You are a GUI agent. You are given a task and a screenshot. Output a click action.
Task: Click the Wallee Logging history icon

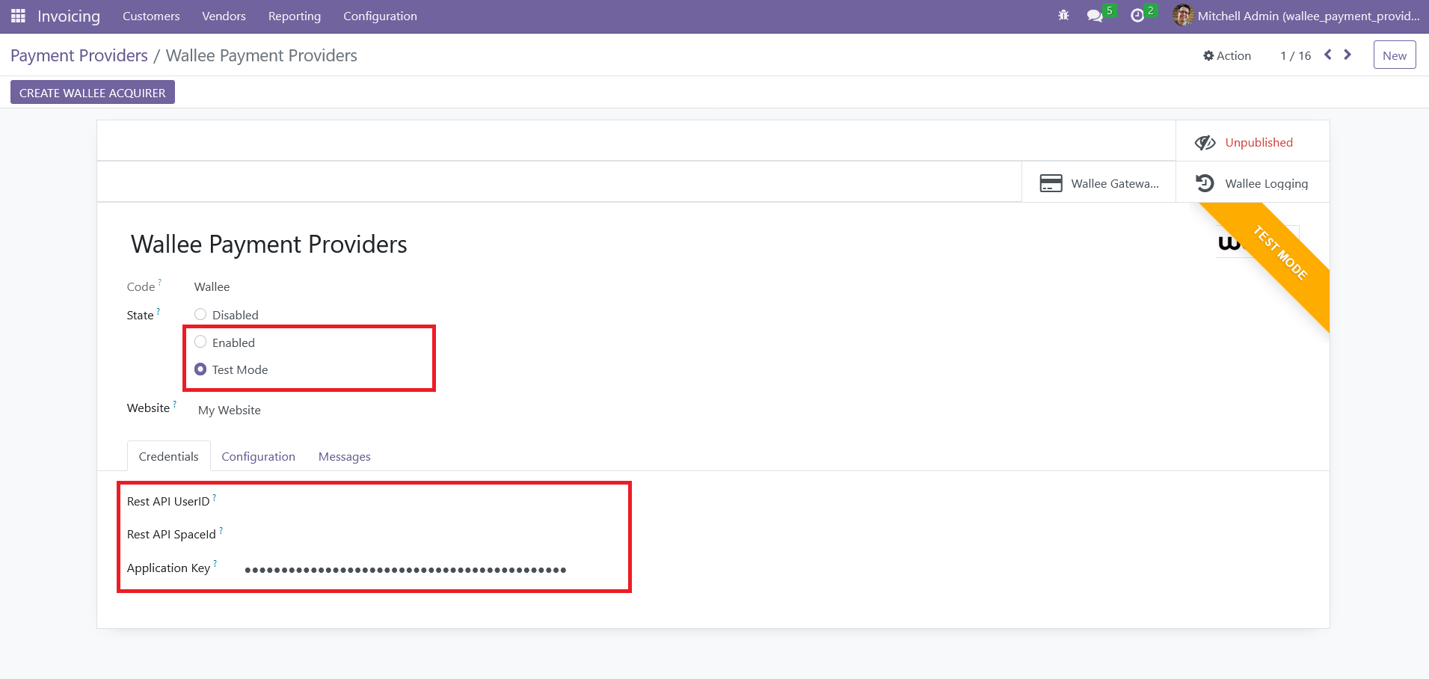click(1205, 183)
